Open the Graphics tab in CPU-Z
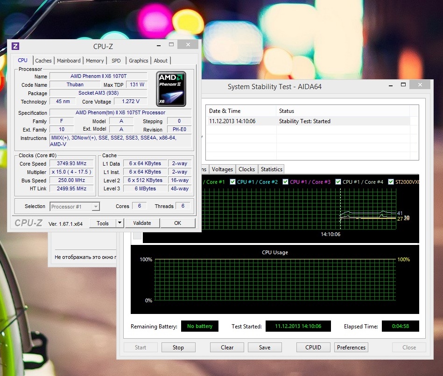The width and height of the screenshot is (443, 376). click(x=139, y=61)
